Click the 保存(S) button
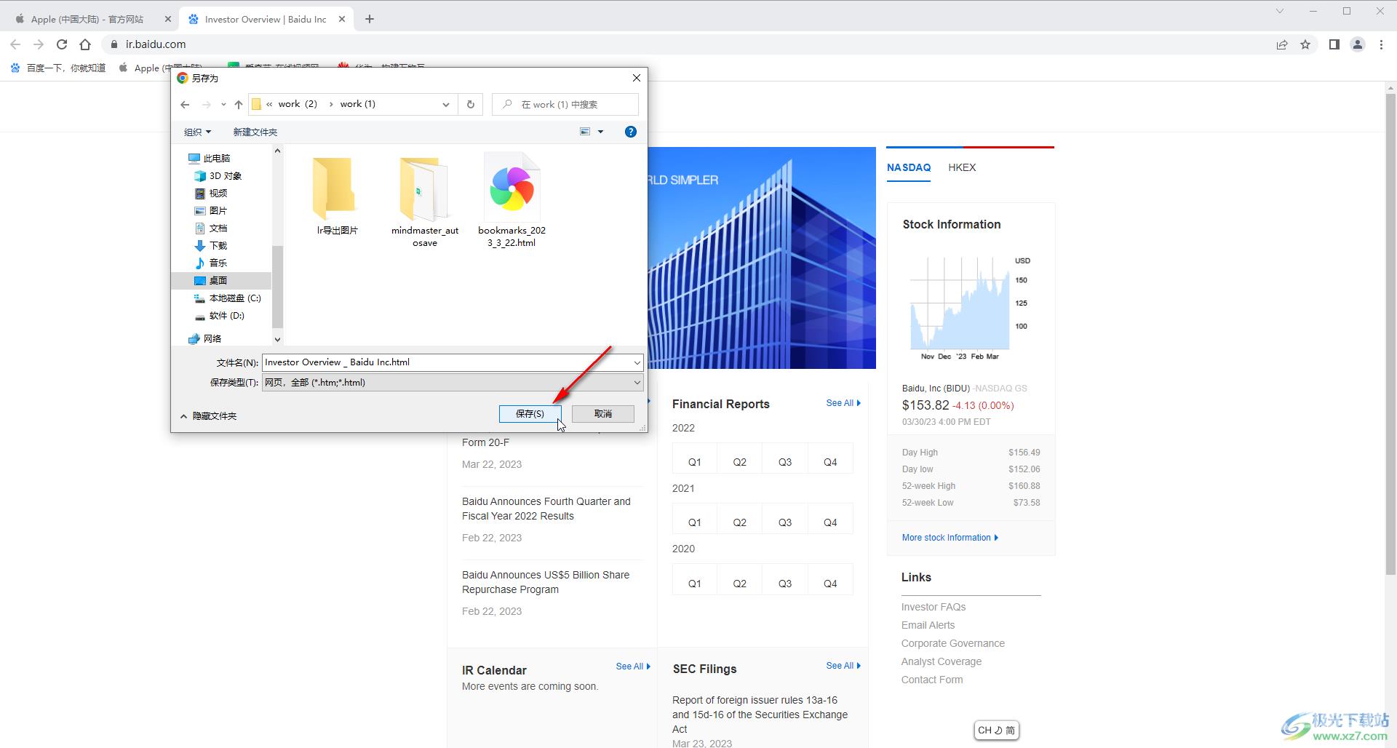 coord(530,413)
